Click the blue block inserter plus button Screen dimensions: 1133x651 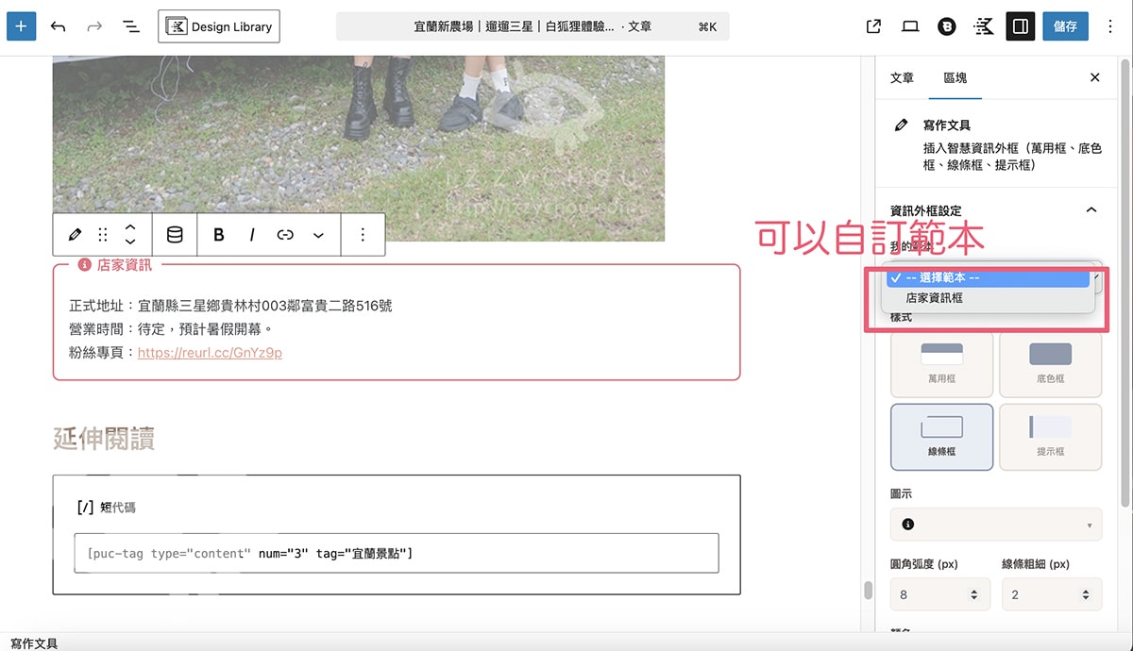[x=22, y=26]
